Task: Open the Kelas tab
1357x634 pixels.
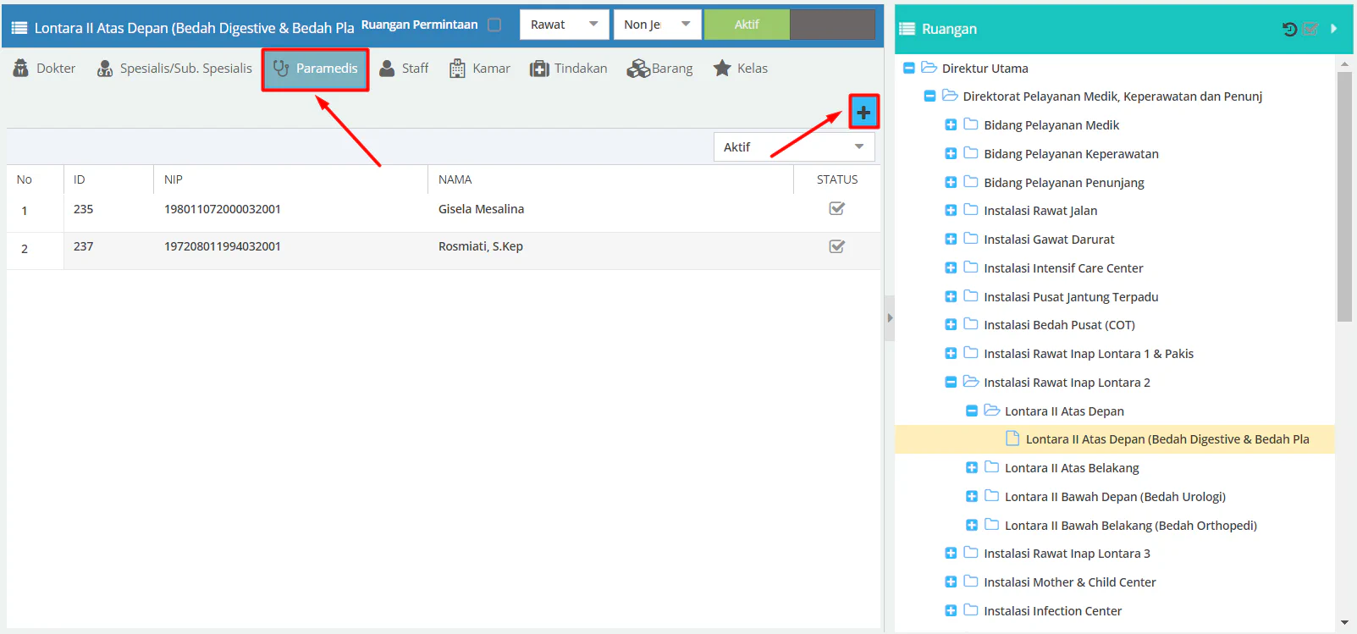Action: tap(741, 69)
